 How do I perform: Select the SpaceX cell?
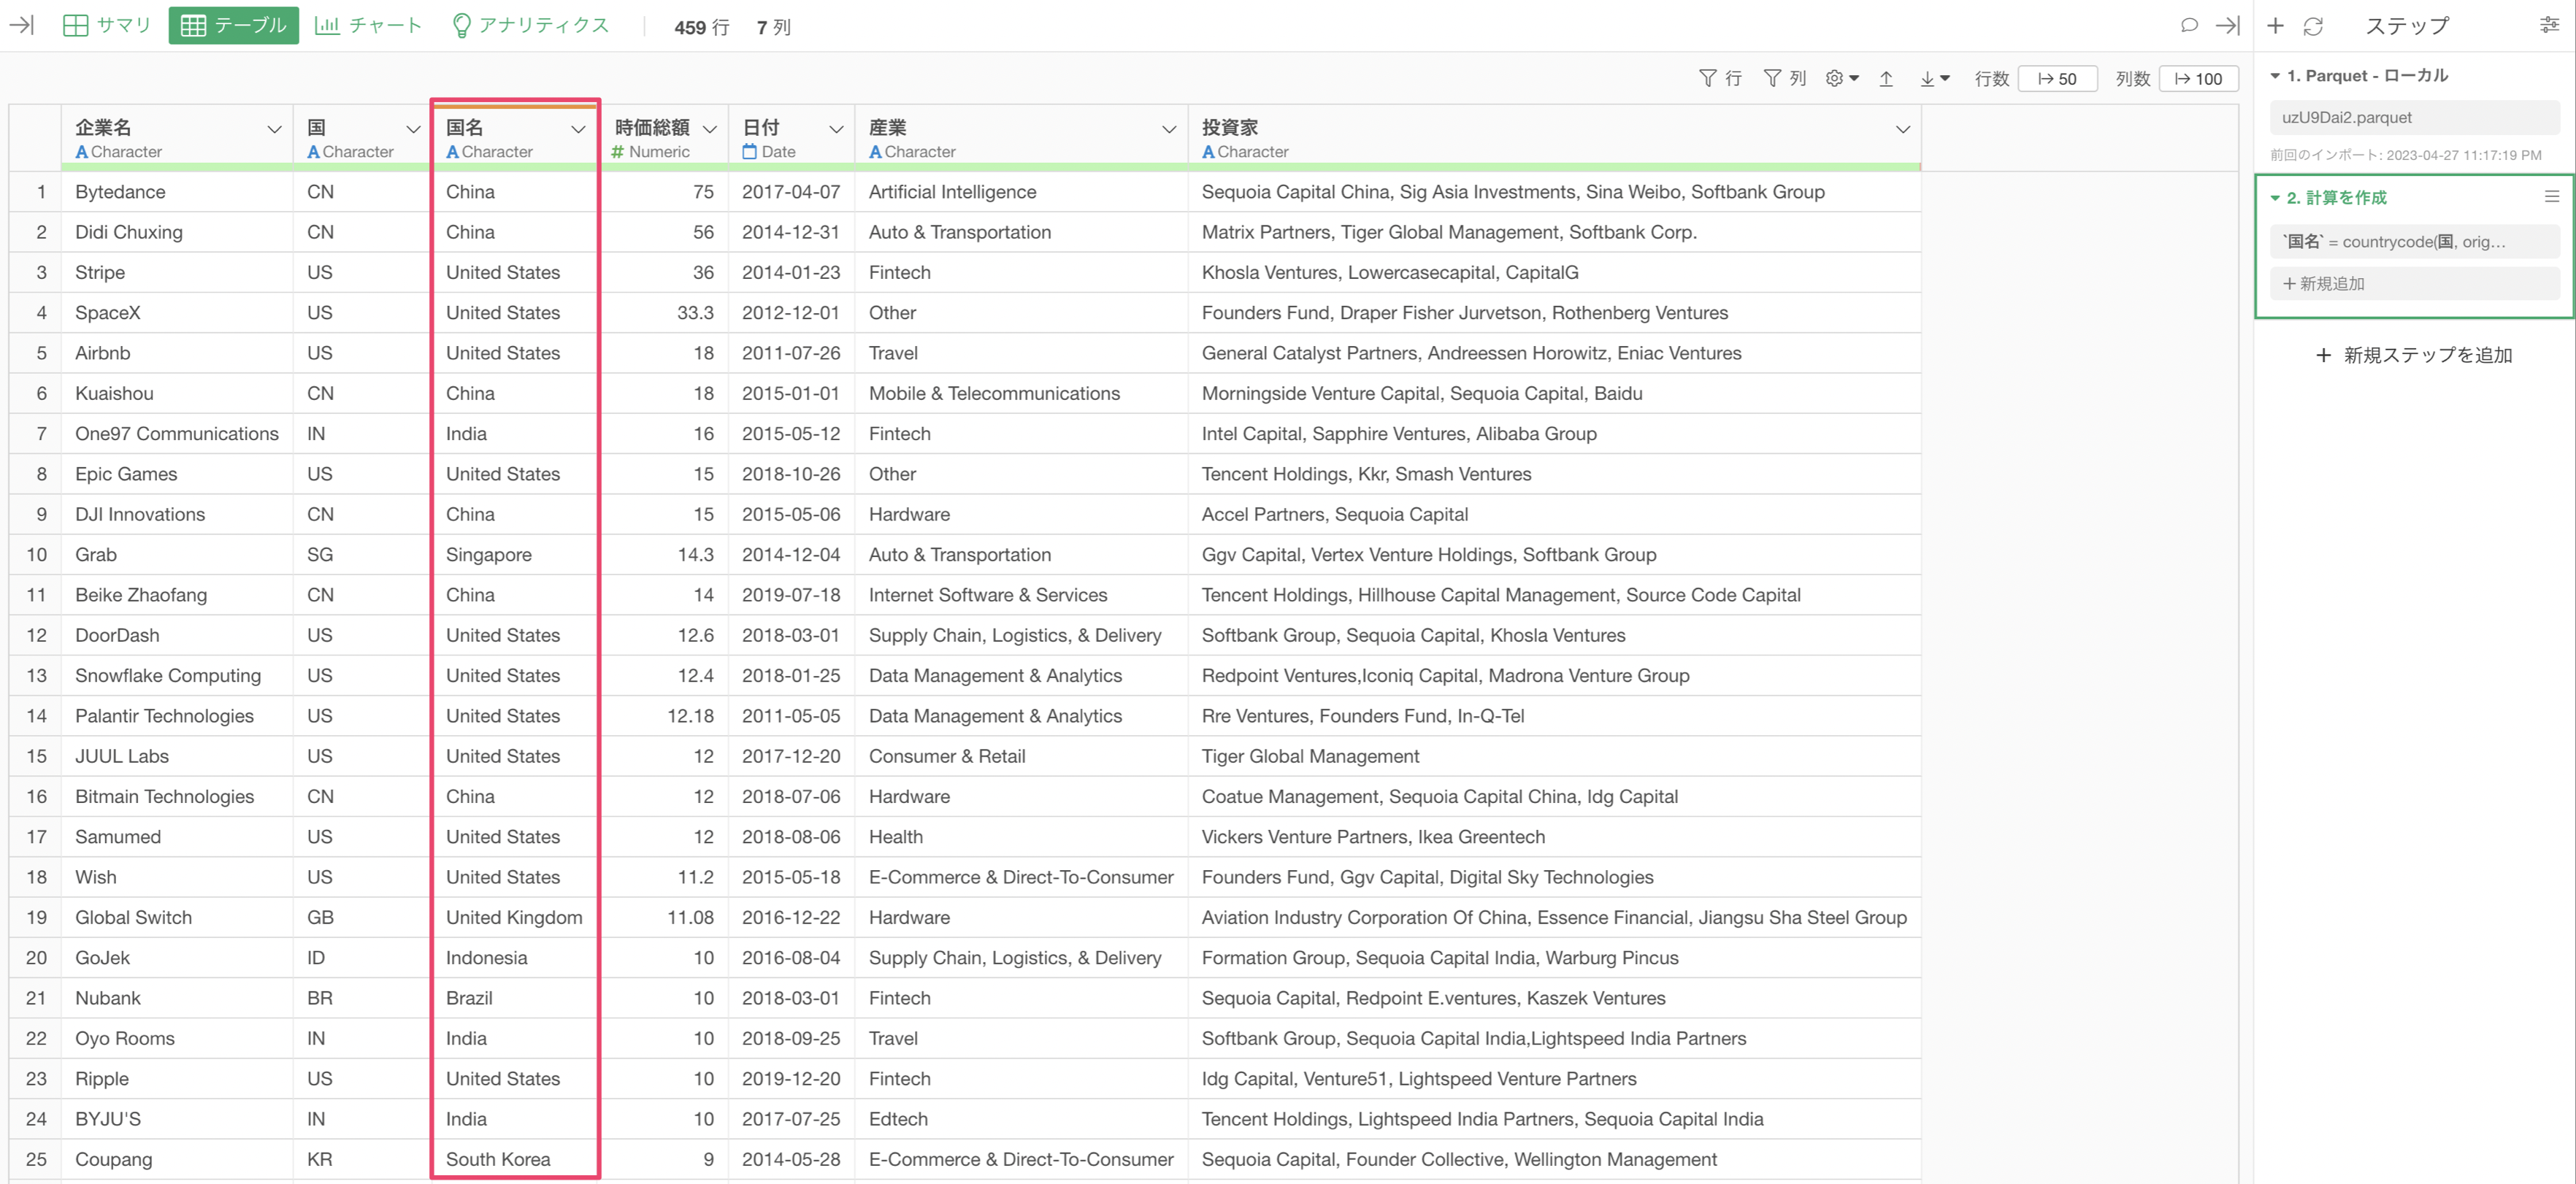(177, 313)
